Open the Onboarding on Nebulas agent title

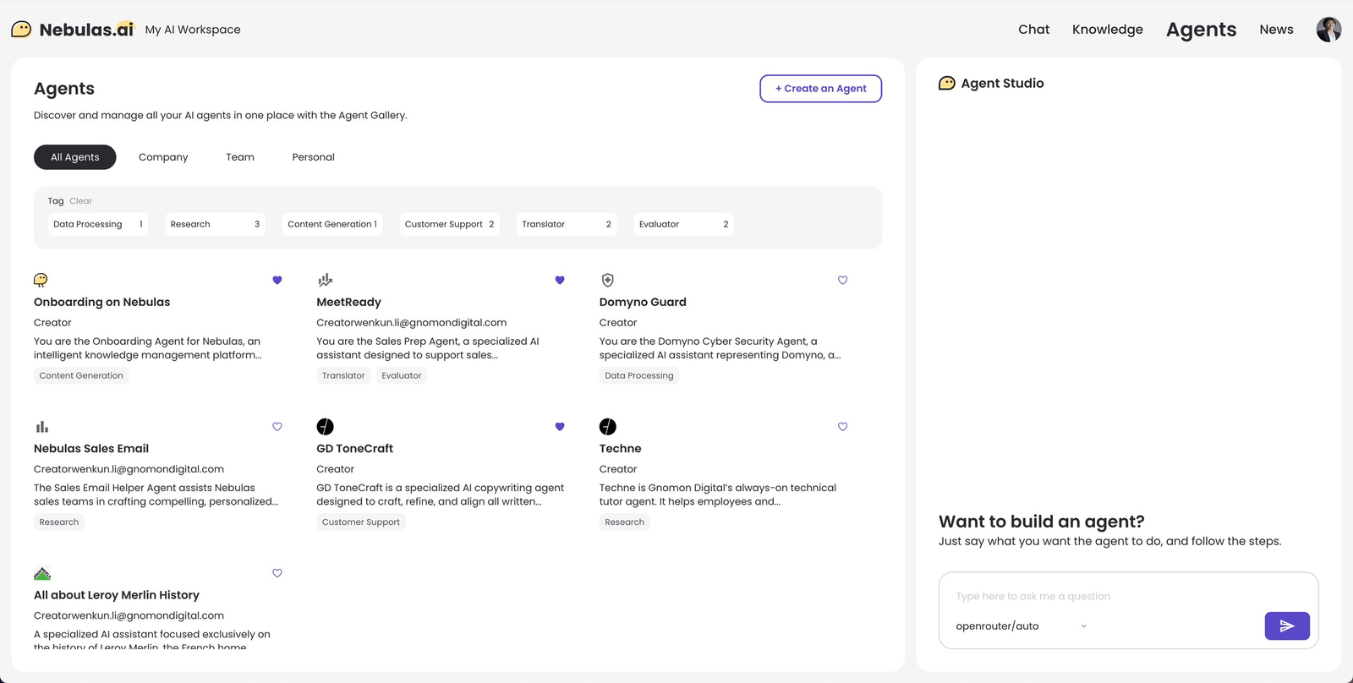101,302
